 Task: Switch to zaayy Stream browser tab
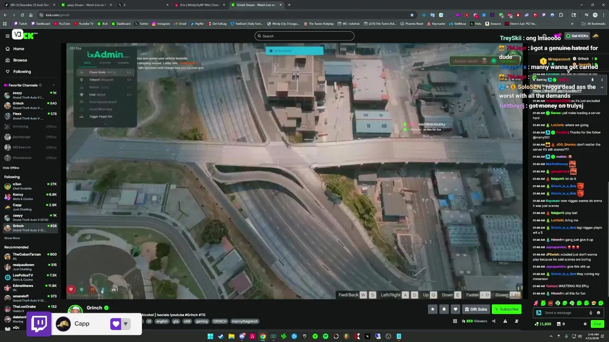click(88, 5)
